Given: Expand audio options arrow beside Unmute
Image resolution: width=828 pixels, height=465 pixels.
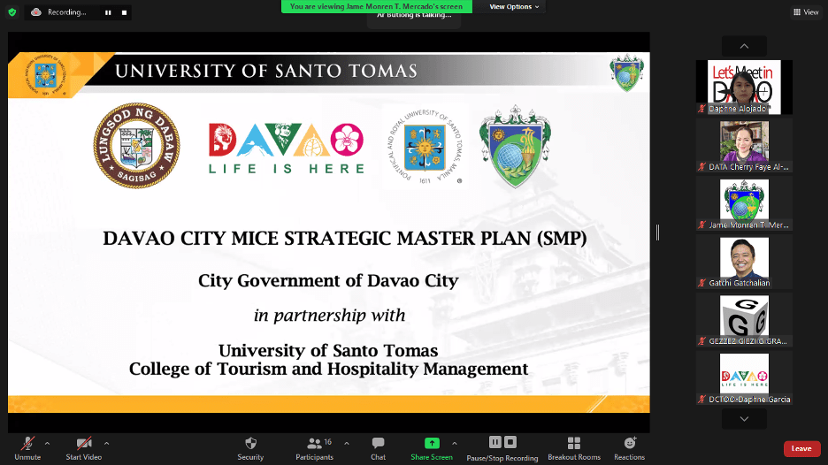Looking at the screenshot, I should pos(48,444).
